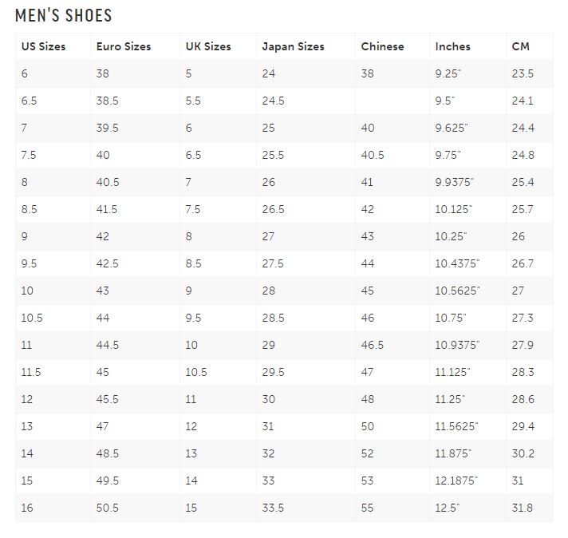Click the Euro size 50.5 cell

107,508
